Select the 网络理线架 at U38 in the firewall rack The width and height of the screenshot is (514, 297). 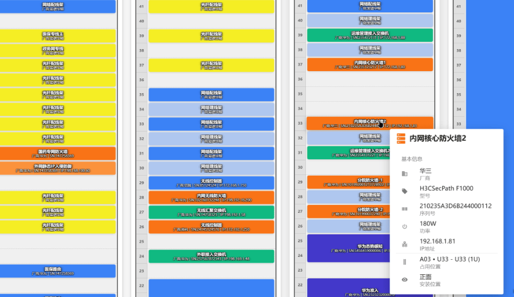coord(370,50)
